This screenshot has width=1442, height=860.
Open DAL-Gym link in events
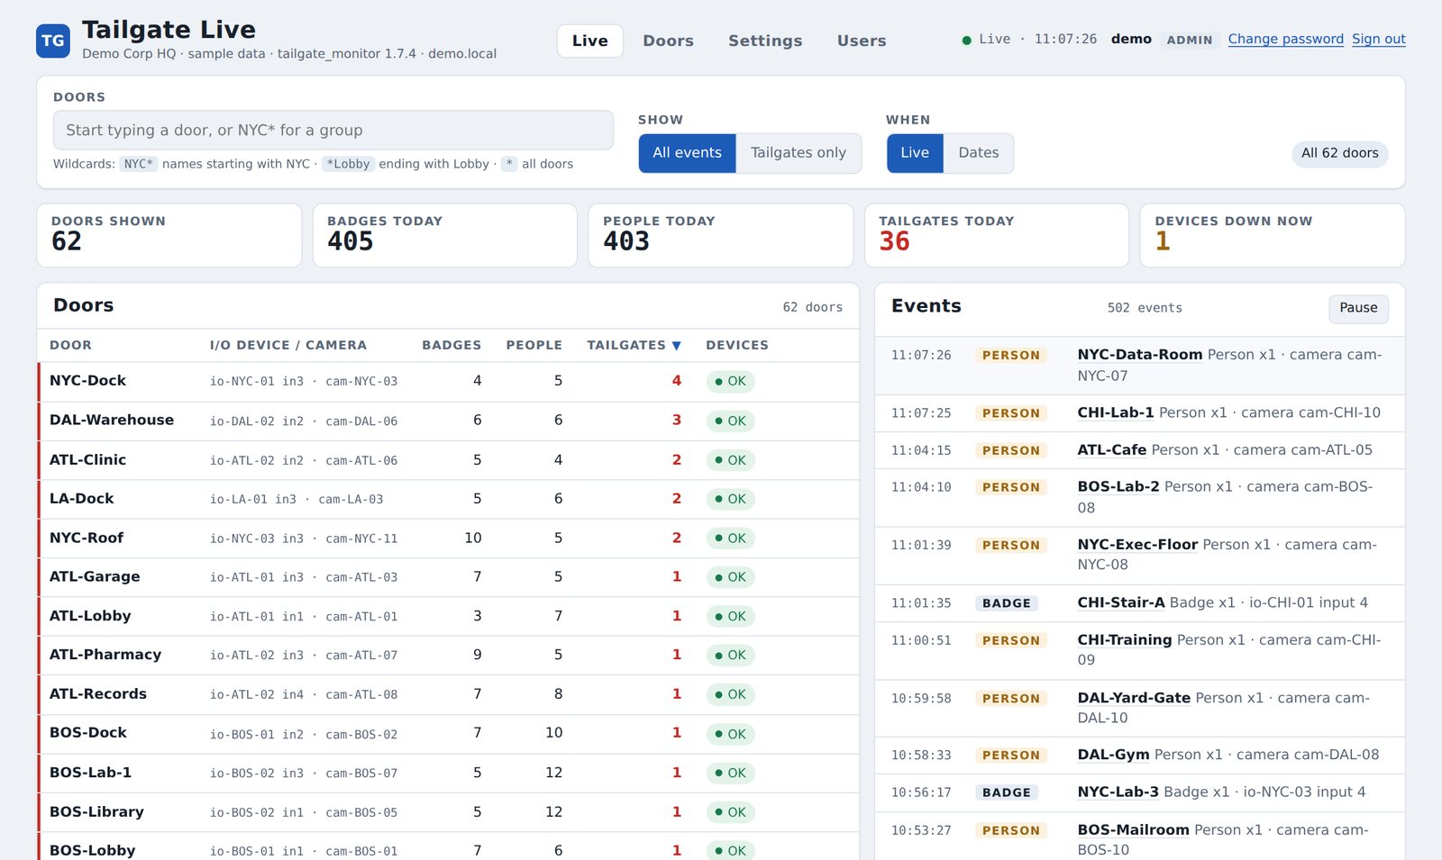[1114, 755]
